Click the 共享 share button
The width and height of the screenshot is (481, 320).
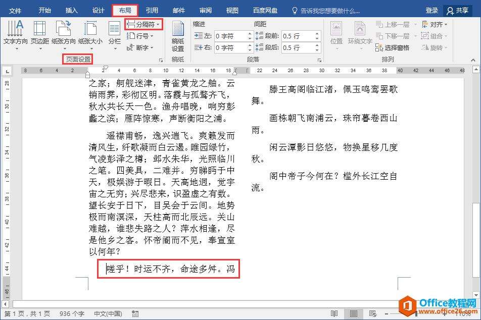click(457, 11)
